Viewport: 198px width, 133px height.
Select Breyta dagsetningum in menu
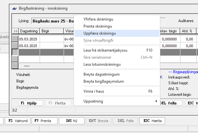coord(101,74)
